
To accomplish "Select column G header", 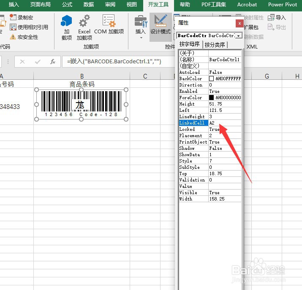I will point(267,76).
